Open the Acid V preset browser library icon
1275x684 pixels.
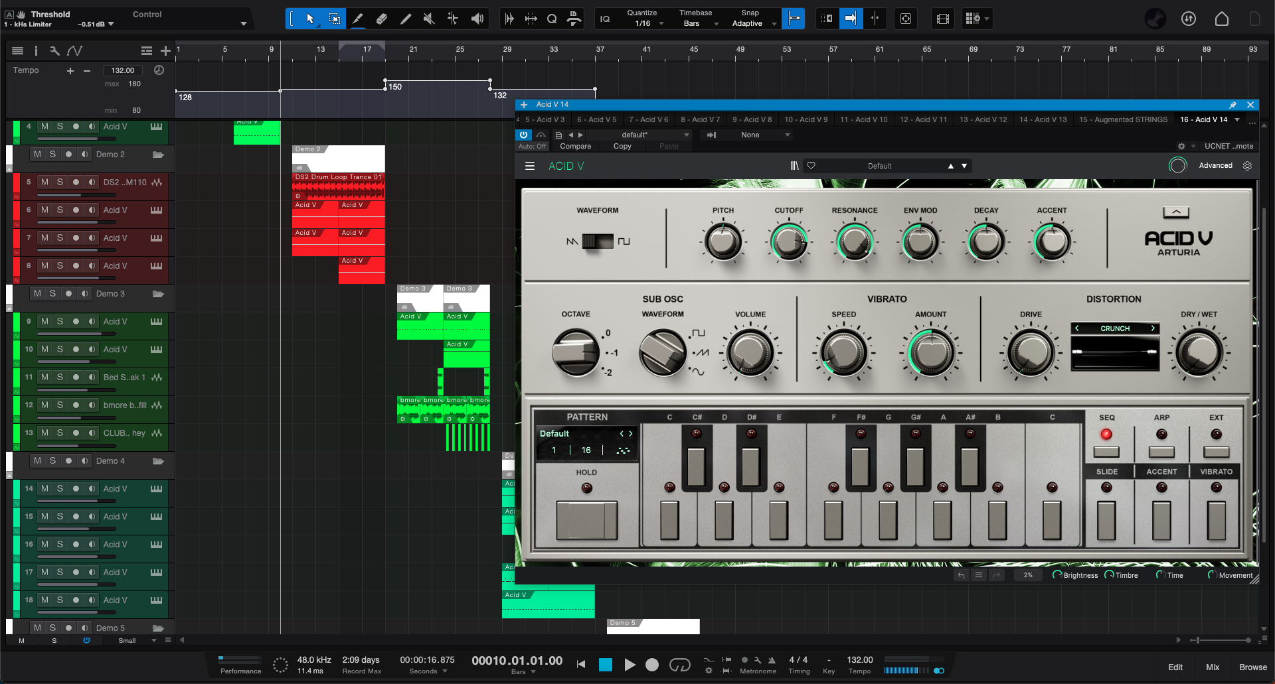794,166
